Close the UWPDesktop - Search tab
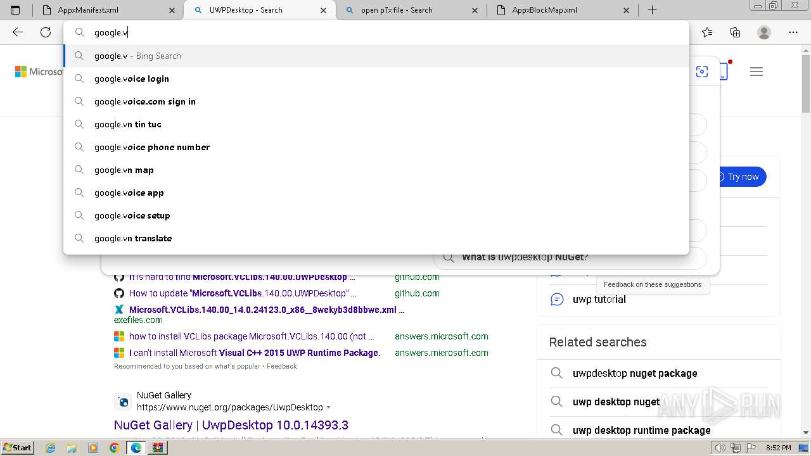811x456 pixels. (x=324, y=10)
